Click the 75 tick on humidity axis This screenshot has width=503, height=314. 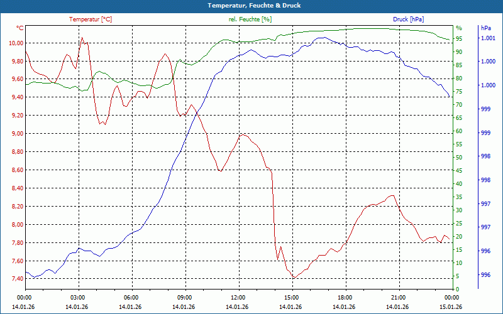(459, 92)
